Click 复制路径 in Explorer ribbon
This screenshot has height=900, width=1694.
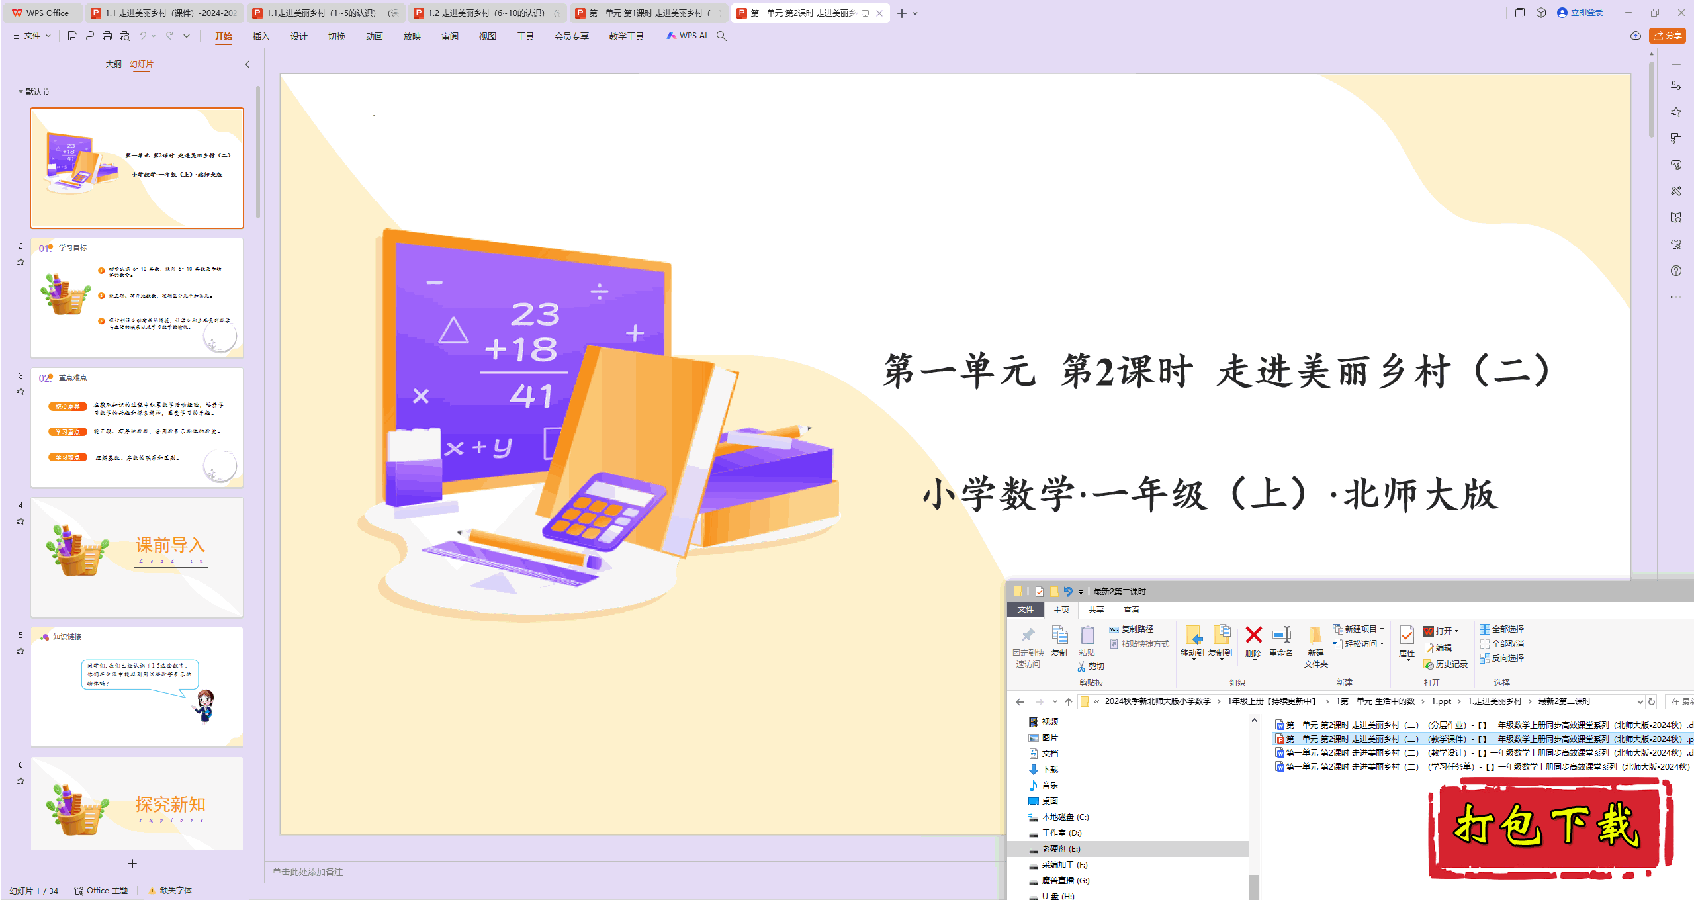point(1132,629)
